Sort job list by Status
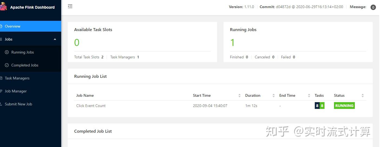380x147 pixels. [x=363, y=96]
